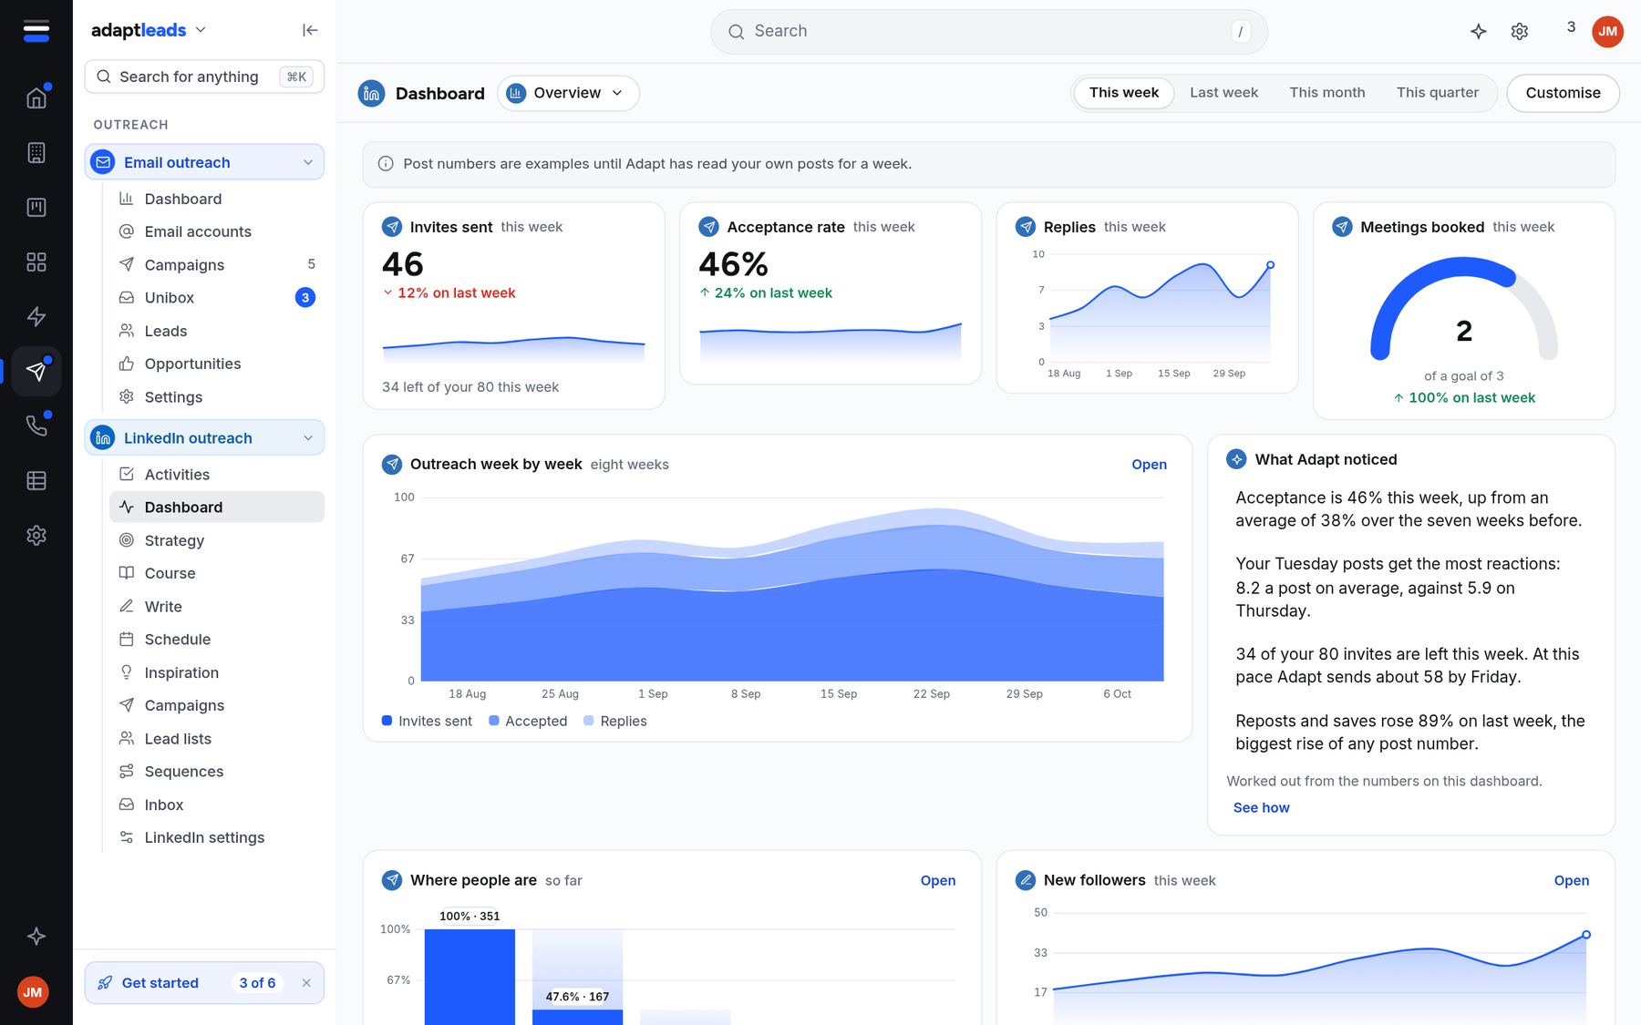Click the hamburger menu icon
Viewport: 1641px width, 1025px height.
[x=36, y=31]
